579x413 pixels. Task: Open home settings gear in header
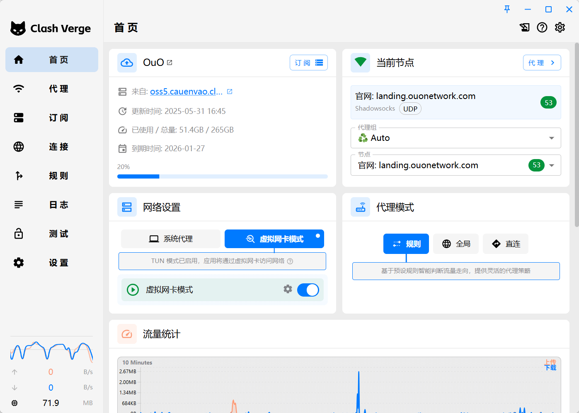(x=560, y=27)
